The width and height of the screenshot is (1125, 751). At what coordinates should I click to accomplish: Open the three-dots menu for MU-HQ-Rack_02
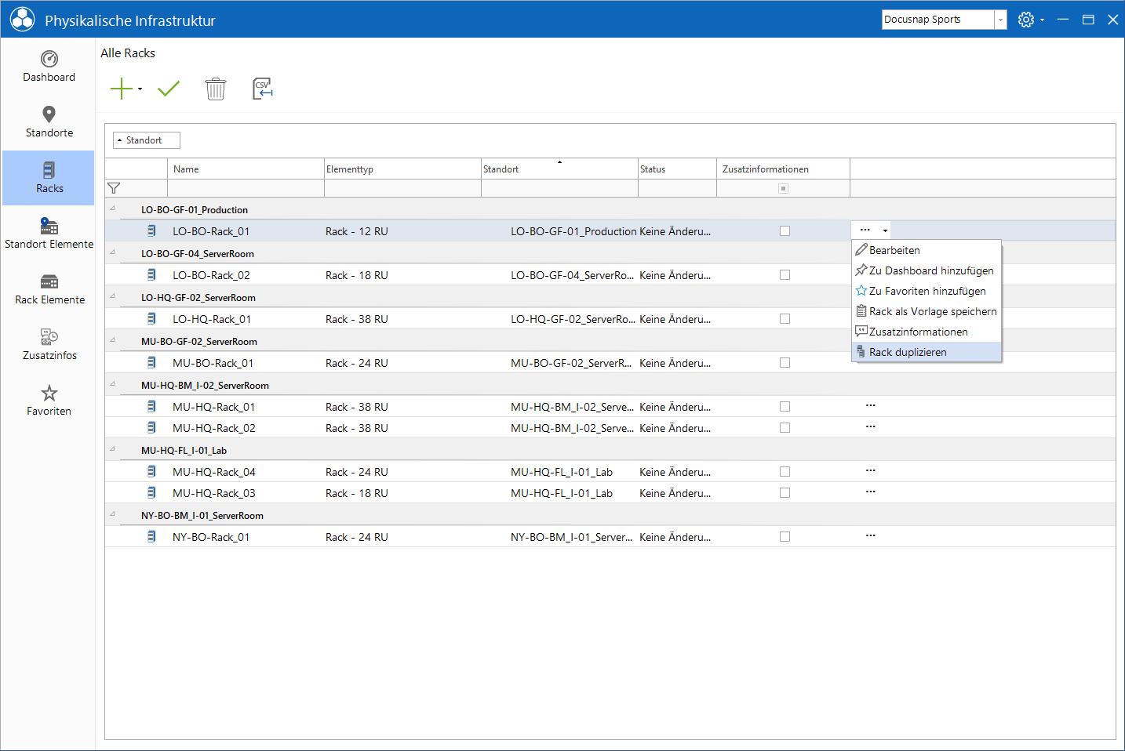point(870,427)
